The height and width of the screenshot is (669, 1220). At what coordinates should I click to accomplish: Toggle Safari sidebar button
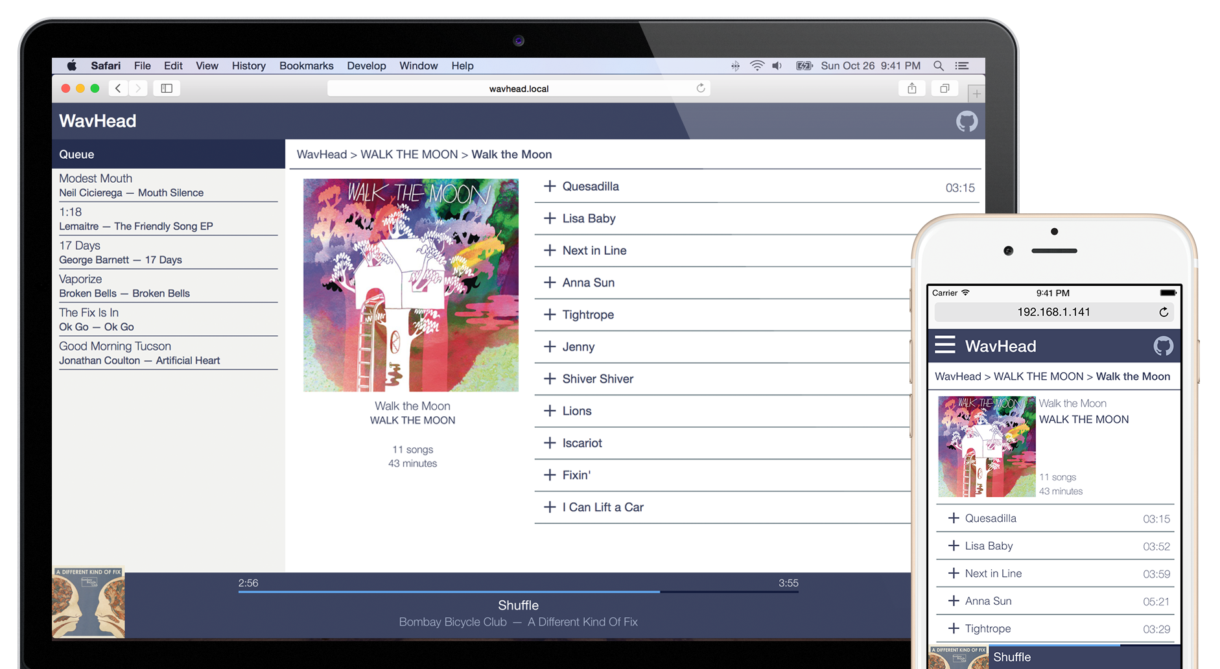167,88
